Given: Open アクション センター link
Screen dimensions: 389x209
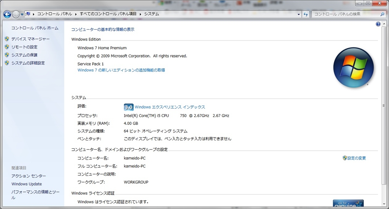Looking at the screenshot, I should pos(28,176).
